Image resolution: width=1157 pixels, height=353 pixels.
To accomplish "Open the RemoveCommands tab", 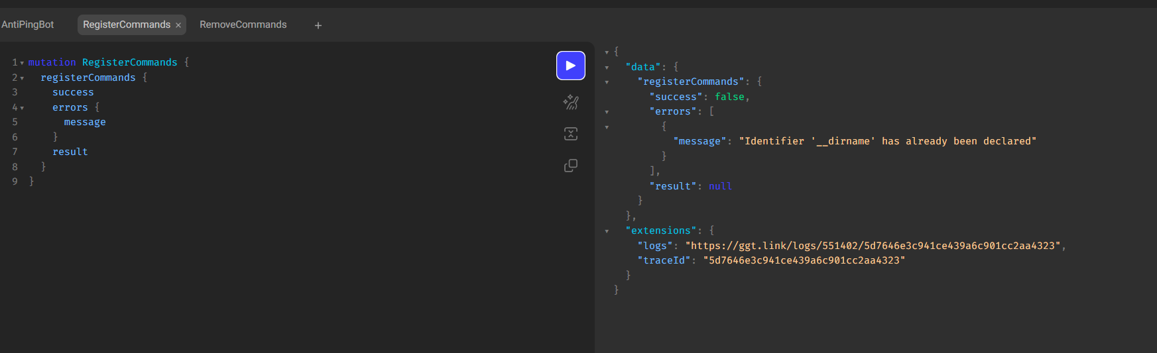I will 243,25.
